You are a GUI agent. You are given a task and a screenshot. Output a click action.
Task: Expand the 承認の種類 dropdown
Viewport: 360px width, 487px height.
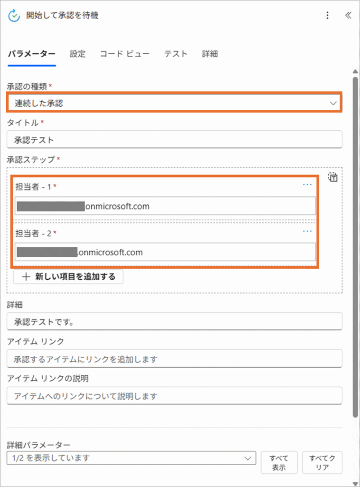(333, 103)
